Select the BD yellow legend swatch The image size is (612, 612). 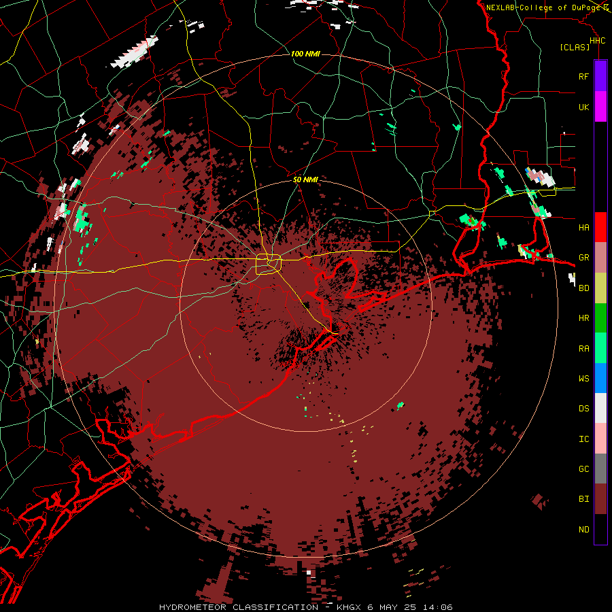coord(600,288)
